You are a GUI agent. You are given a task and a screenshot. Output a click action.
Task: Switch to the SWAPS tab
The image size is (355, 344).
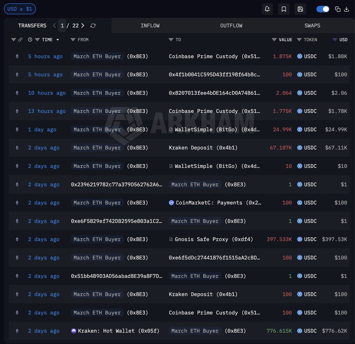pyautogui.click(x=312, y=26)
